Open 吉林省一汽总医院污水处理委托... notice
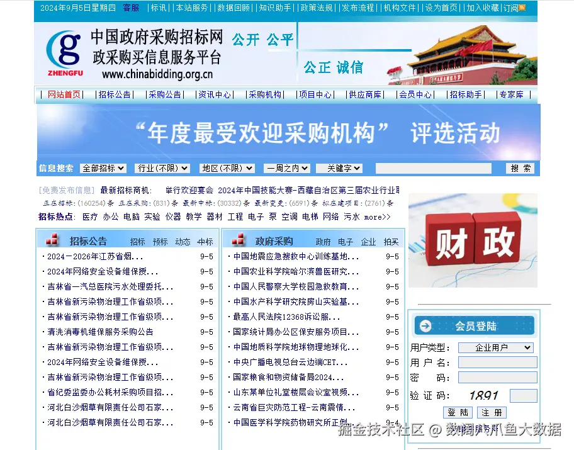This screenshot has width=574, height=450. 110,286
